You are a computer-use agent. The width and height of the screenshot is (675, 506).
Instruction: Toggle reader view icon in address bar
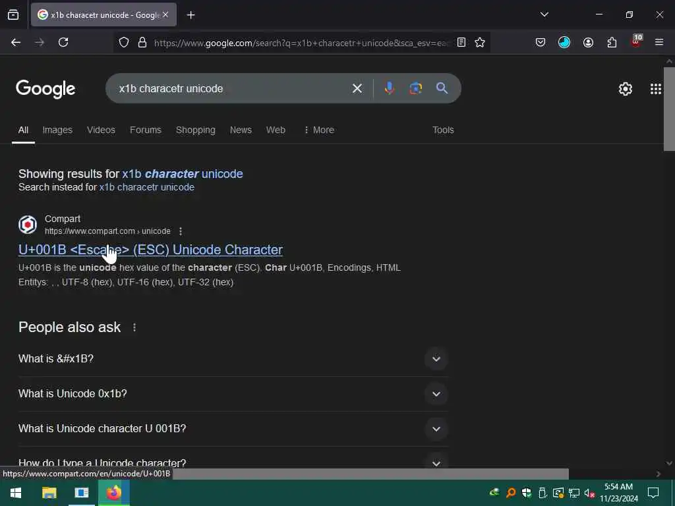pyautogui.click(x=461, y=42)
